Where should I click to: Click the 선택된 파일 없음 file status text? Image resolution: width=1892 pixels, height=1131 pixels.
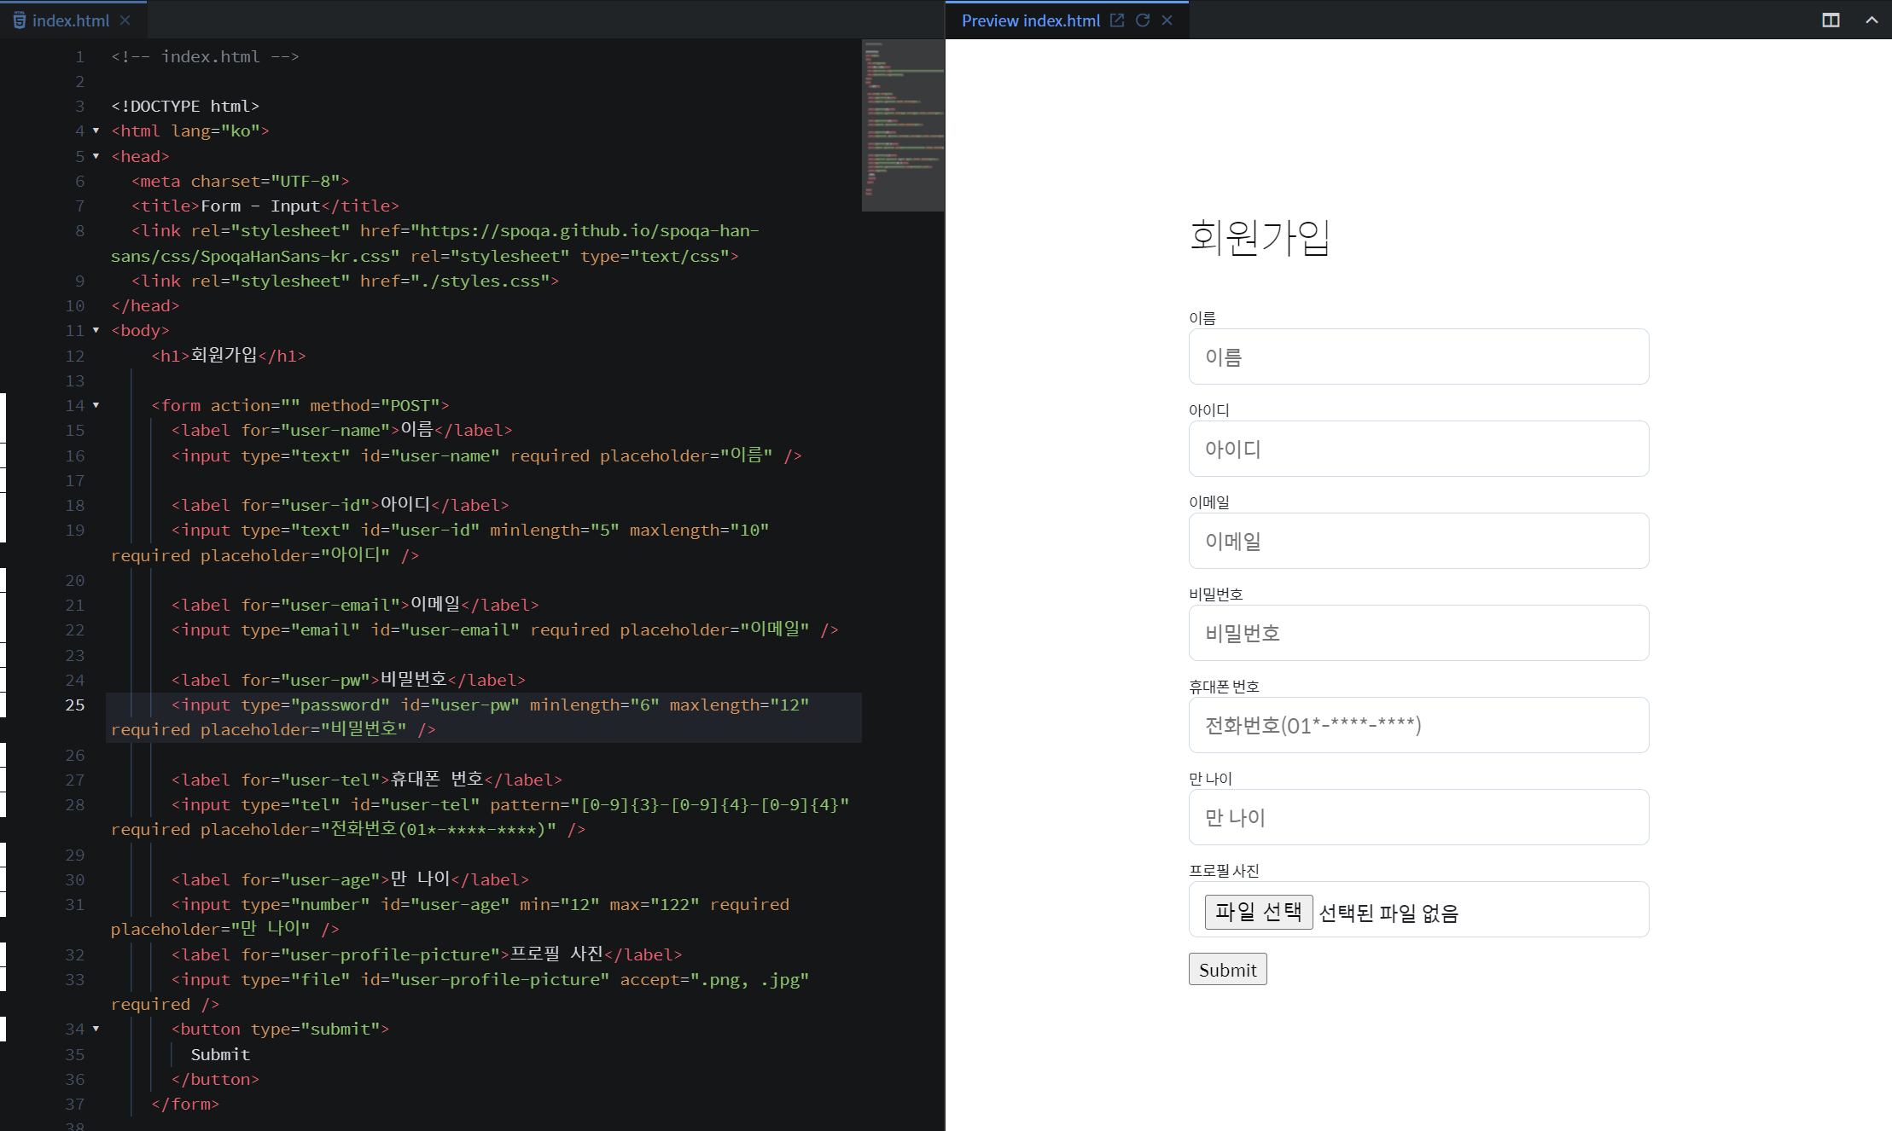coord(1388,913)
